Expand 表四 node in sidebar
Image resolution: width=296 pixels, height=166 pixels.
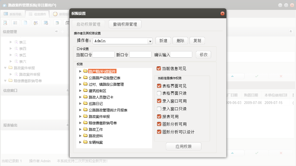click(x=11, y=49)
